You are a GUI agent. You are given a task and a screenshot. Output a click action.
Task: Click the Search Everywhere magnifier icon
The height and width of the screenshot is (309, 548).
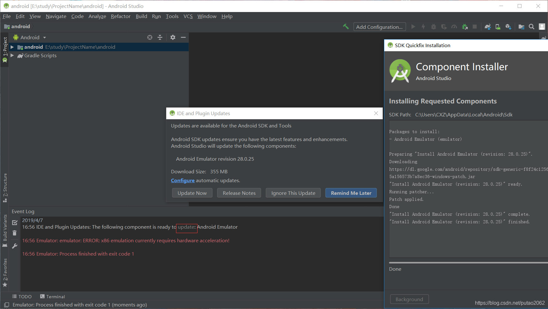point(532,27)
